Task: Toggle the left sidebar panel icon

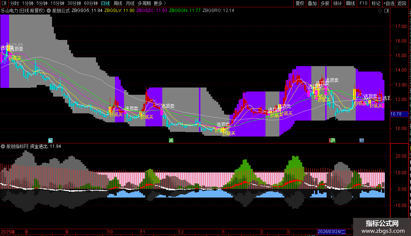Action: (x=4, y=3)
